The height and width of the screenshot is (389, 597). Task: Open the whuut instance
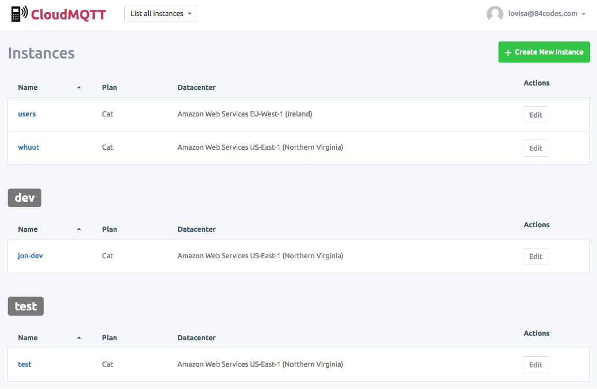click(29, 147)
